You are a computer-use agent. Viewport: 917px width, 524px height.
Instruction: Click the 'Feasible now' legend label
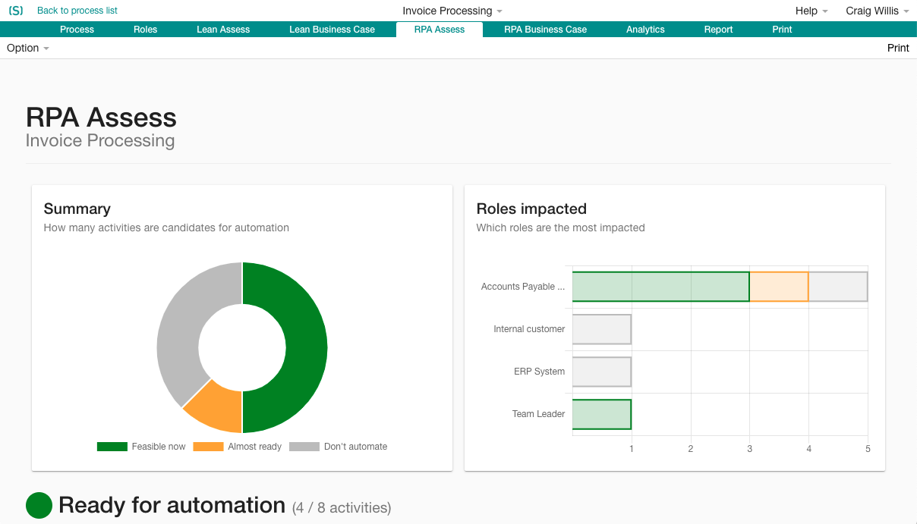coord(159,447)
